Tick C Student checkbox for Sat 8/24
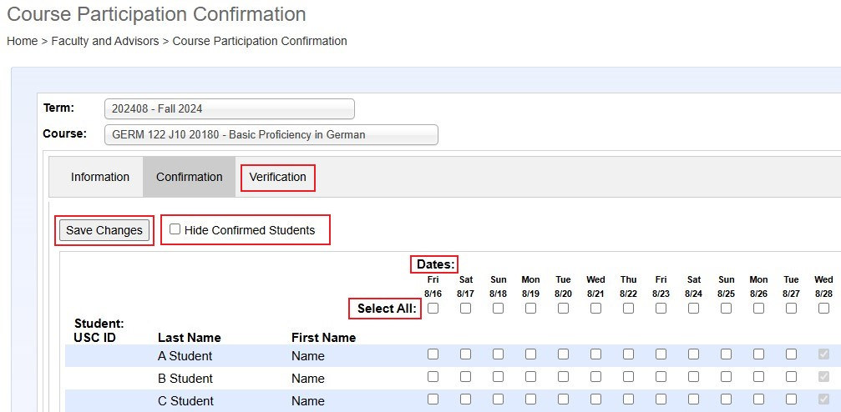 pyautogui.click(x=693, y=399)
